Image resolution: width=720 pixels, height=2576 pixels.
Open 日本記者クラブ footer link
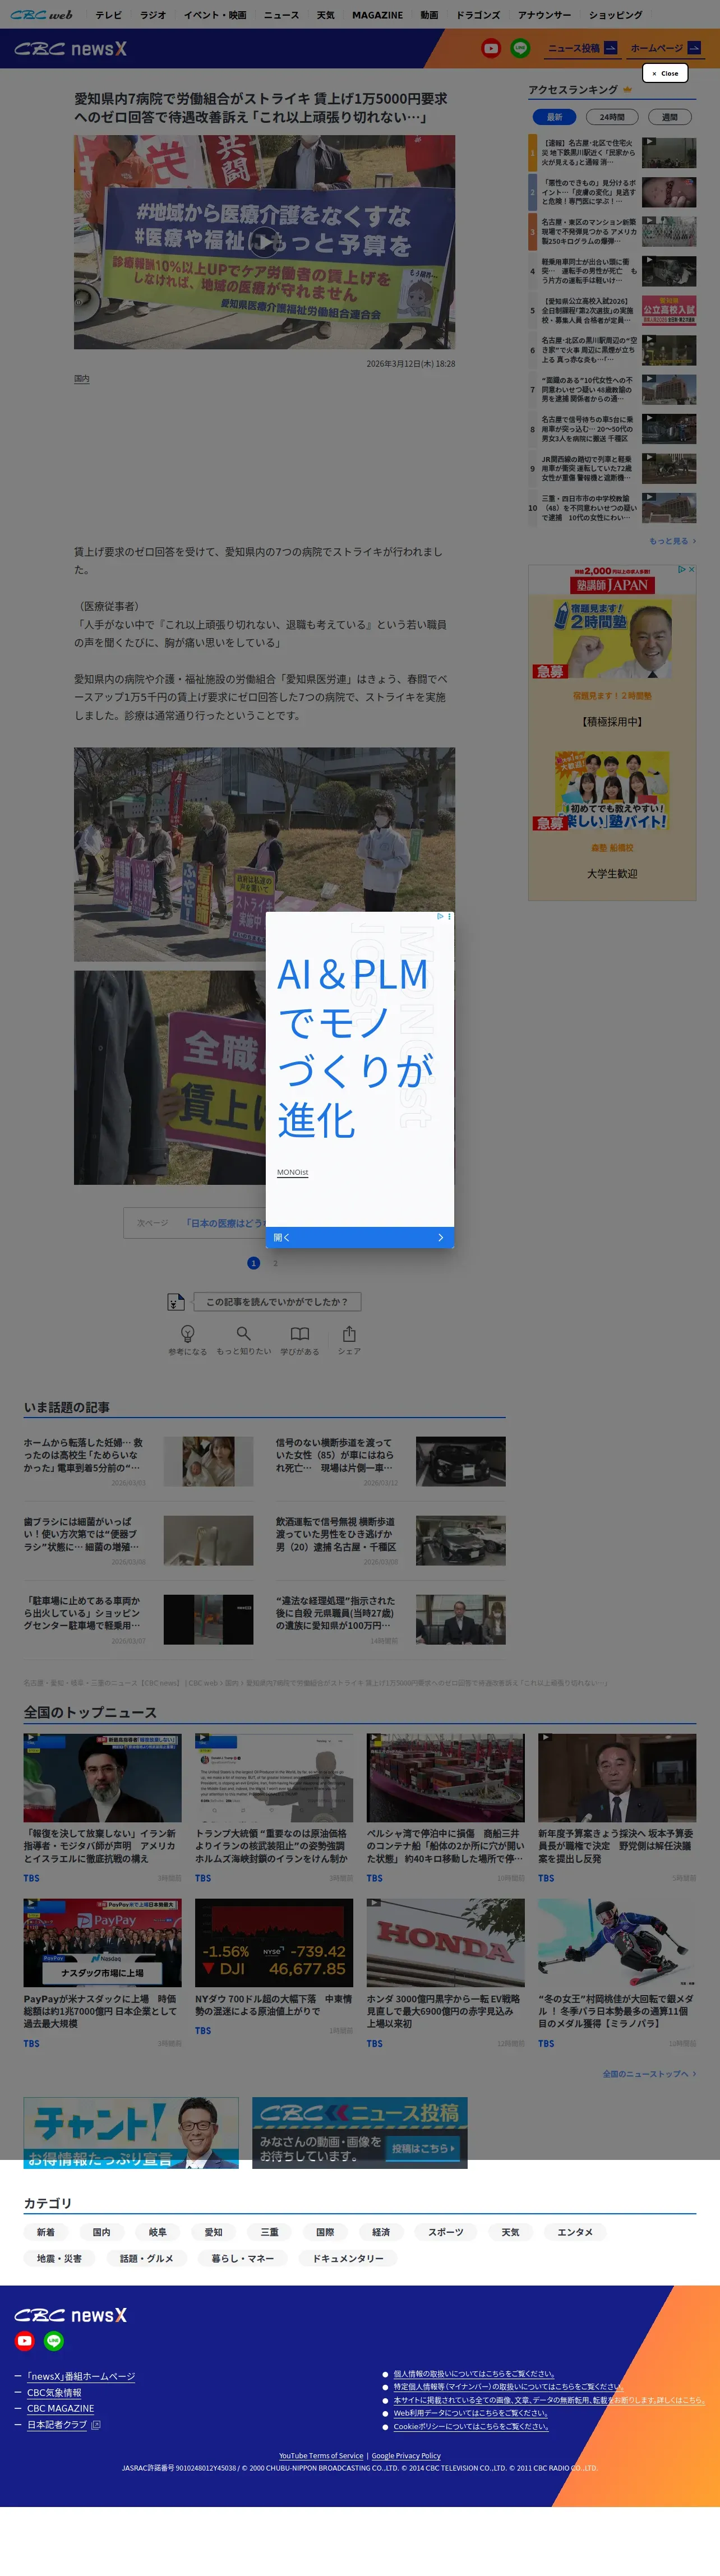(57, 2424)
